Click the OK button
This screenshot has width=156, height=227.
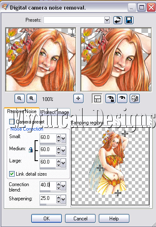pos(46,219)
